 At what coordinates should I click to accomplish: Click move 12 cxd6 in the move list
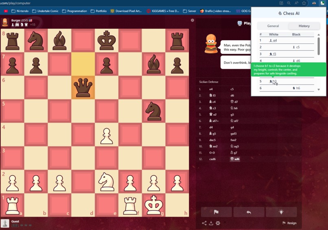(x=212, y=159)
